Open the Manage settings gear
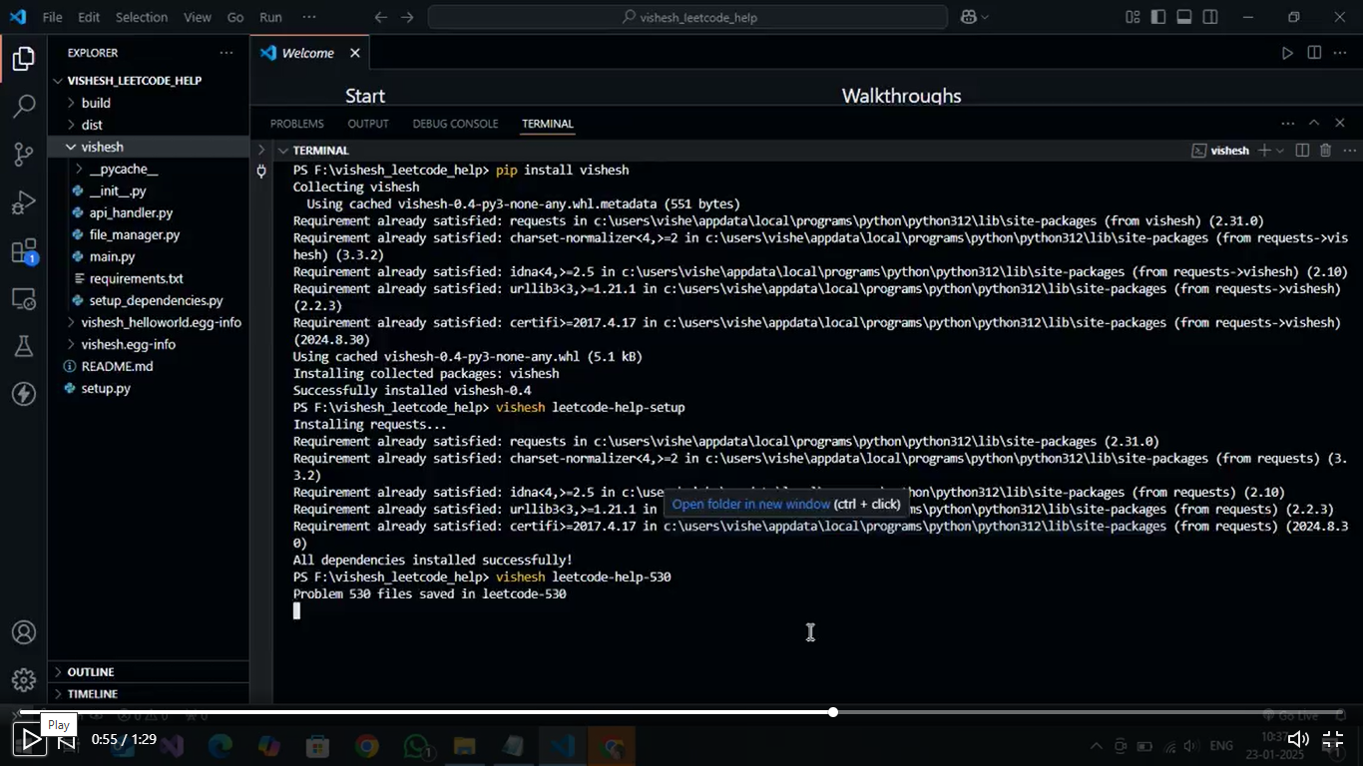This screenshot has width=1363, height=766. [x=24, y=680]
